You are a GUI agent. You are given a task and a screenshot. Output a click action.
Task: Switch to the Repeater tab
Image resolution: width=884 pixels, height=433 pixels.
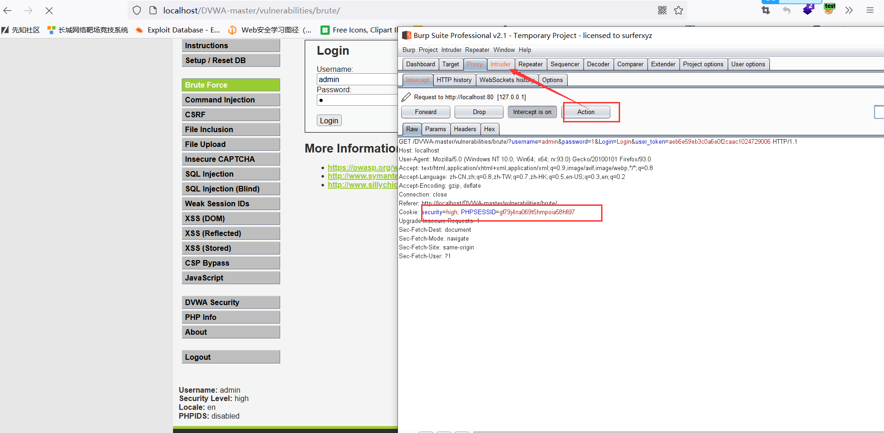click(x=531, y=64)
